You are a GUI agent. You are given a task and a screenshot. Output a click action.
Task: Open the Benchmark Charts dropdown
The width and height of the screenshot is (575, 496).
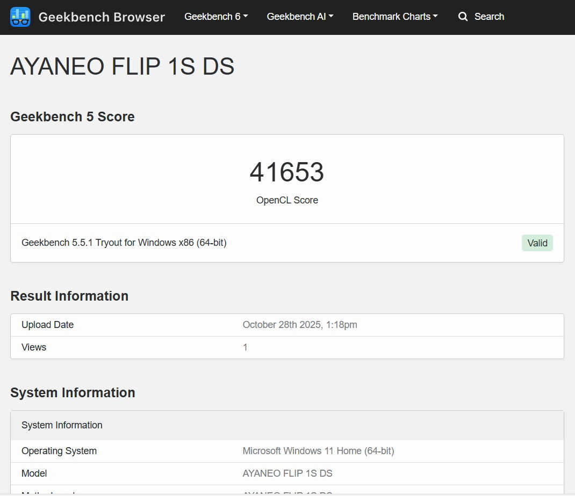(395, 17)
